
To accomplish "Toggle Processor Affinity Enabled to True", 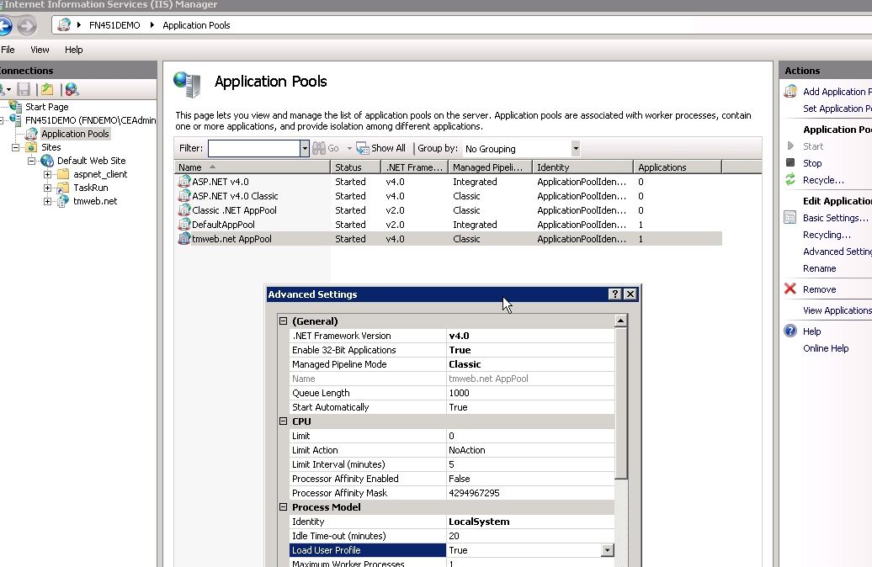I will pos(530,478).
